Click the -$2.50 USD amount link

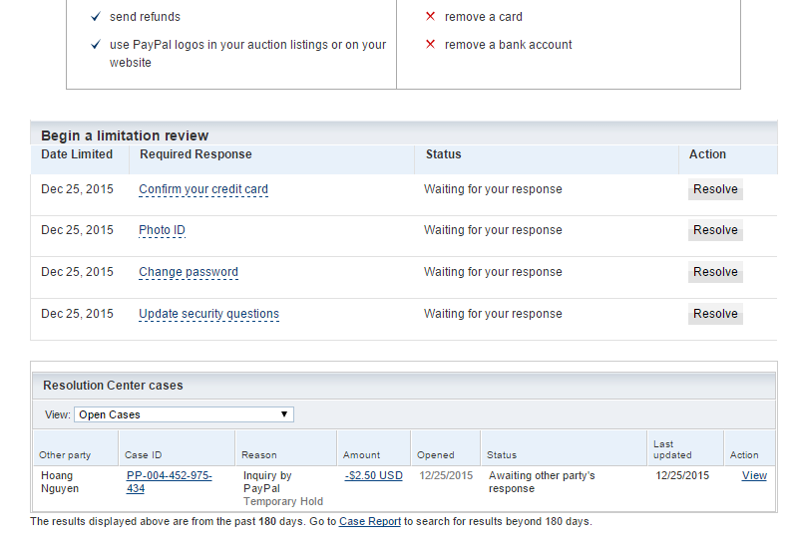(x=374, y=476)
